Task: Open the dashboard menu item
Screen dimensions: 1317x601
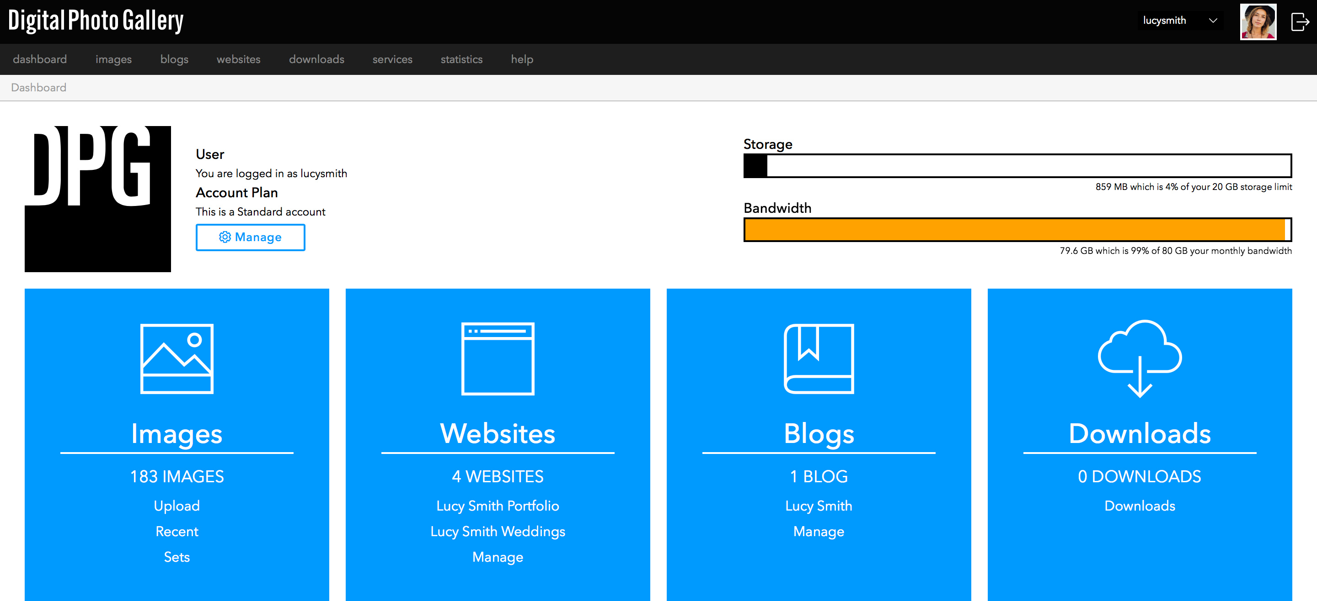Action: (x=40, y=59)
